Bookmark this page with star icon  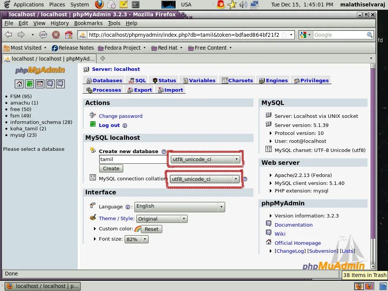click(284, 35)
